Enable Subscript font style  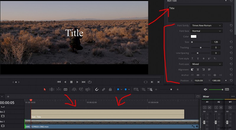click(215, 59)
